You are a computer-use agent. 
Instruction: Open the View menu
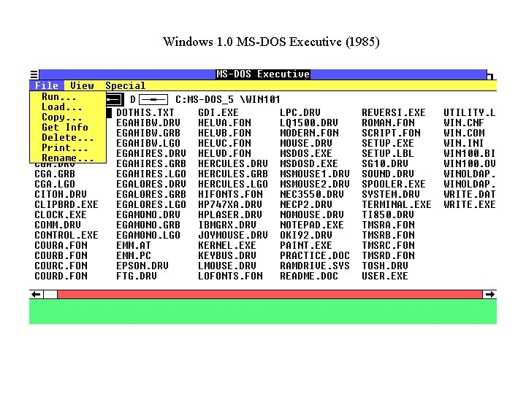[x=82, y=86]
